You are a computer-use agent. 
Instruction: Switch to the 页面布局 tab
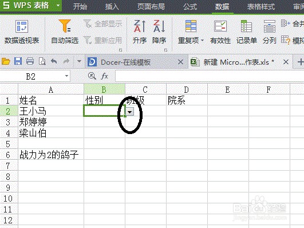[151, 7]
